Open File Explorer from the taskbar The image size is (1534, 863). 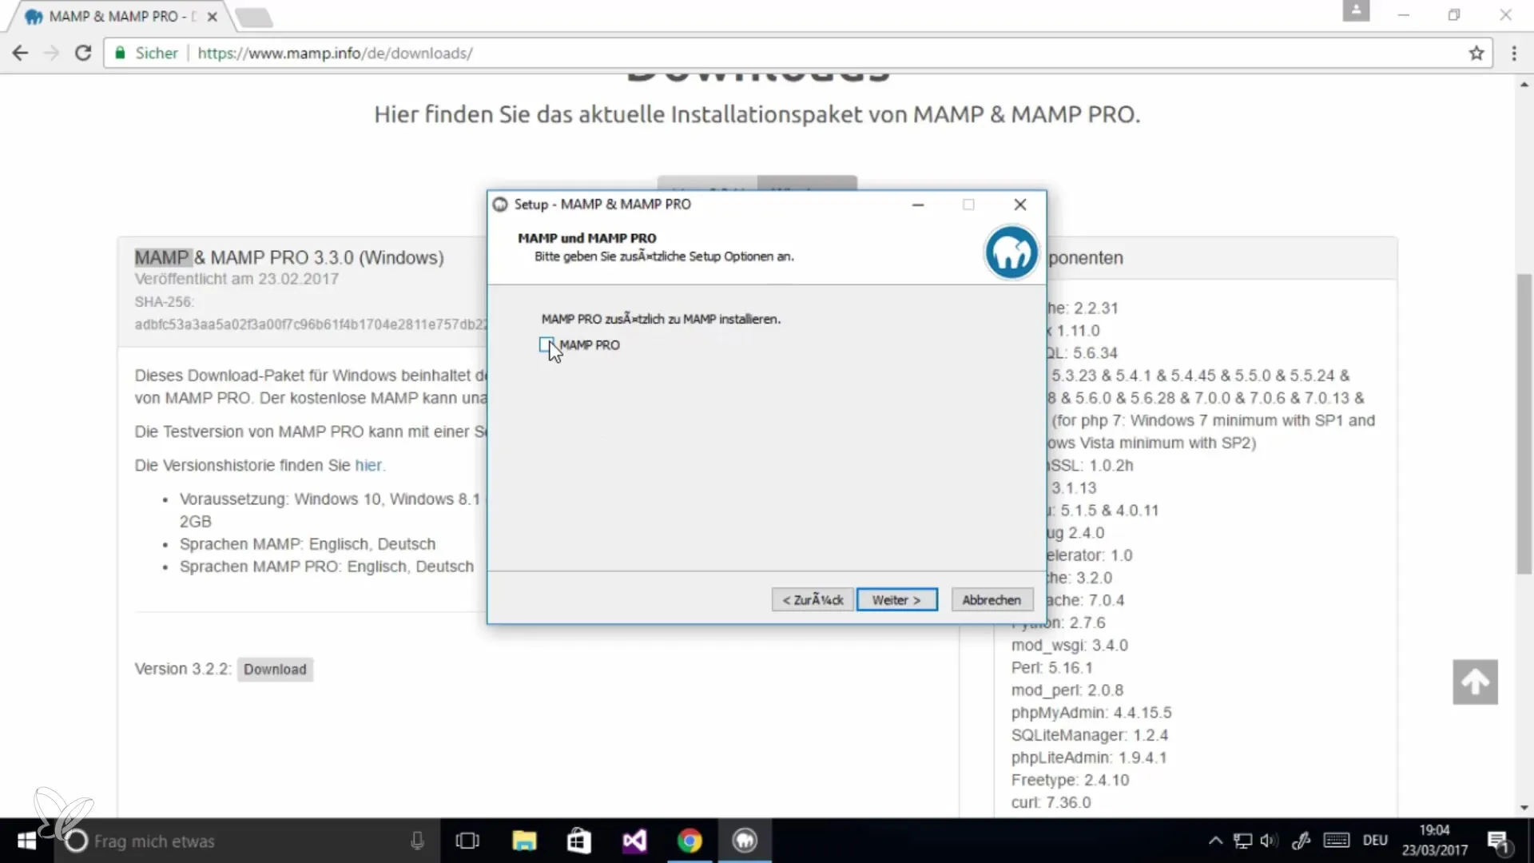click(524, 841)
